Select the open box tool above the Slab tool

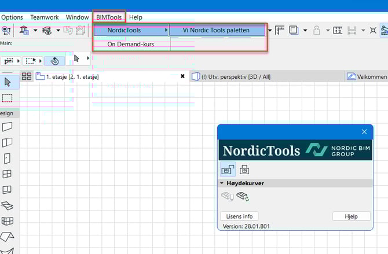click(7, 190)
